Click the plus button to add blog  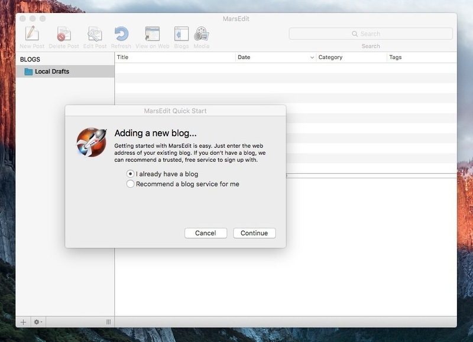[24, 322]
